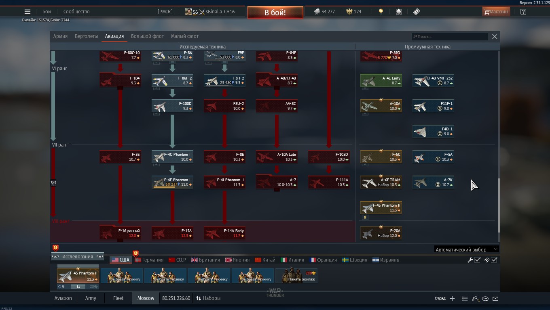Screen dimensions: 550x310
Task: Open the help question mark icon
Action: pos(523,12)
